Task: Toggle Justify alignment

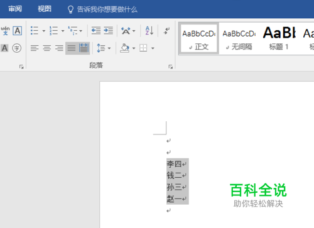Action: click(x=72, y=48)
